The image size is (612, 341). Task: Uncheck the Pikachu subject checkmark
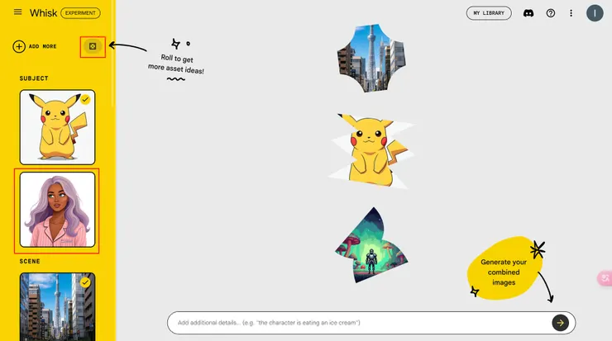(85, 100)
